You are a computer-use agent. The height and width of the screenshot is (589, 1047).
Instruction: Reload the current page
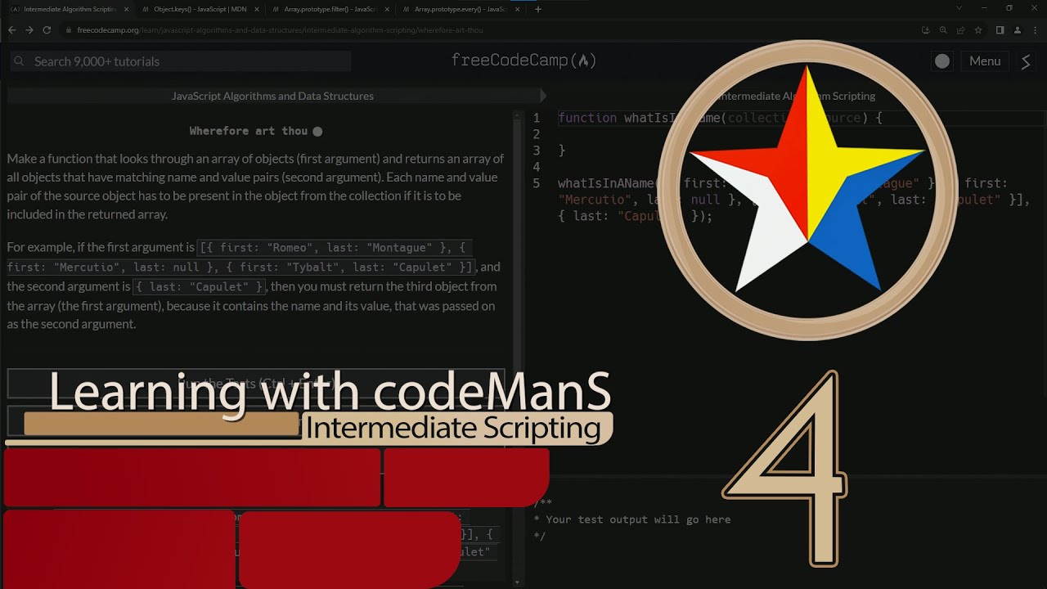tap(47, 30)
